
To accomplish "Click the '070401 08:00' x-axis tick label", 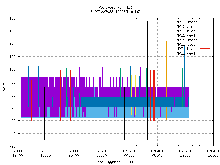I will click(157, 153).
